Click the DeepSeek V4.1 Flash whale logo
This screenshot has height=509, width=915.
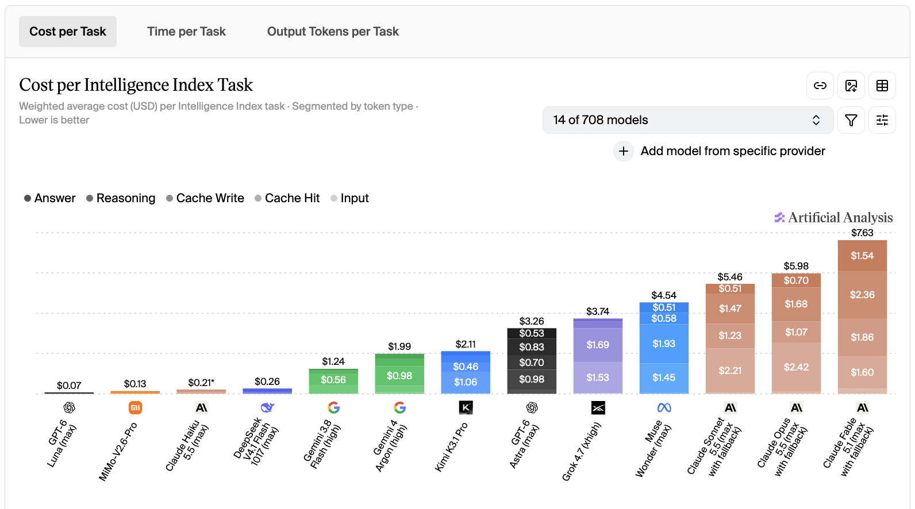click(267, 408)
